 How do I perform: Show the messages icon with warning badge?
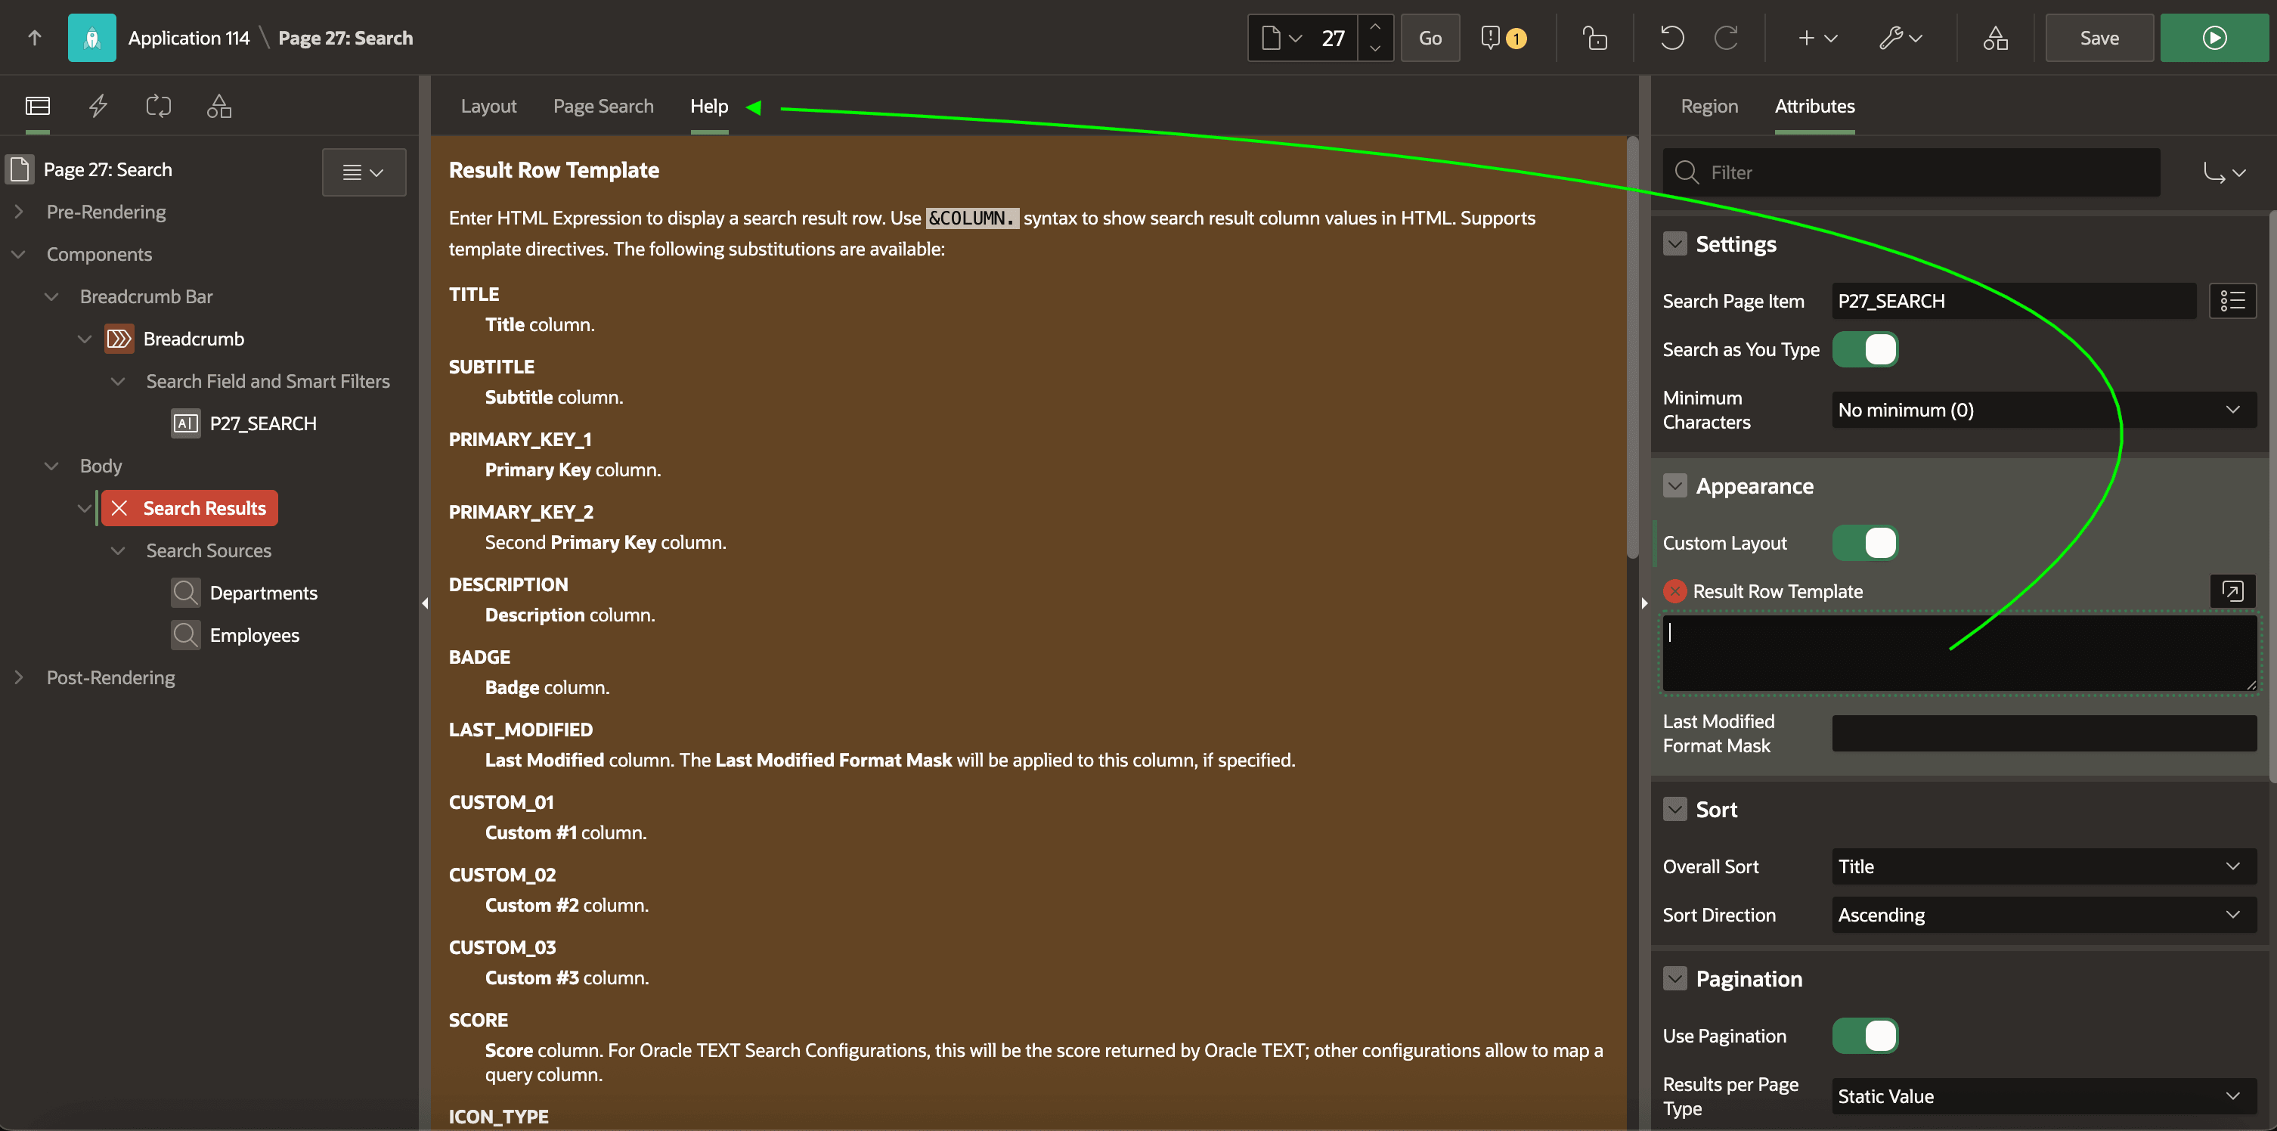(x=1503, y=38)
